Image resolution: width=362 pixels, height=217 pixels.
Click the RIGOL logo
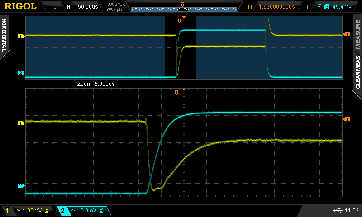point(20,6)
